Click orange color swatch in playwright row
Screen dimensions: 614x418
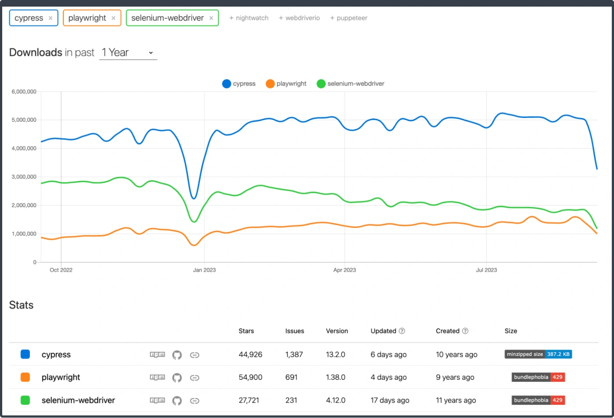26,377
